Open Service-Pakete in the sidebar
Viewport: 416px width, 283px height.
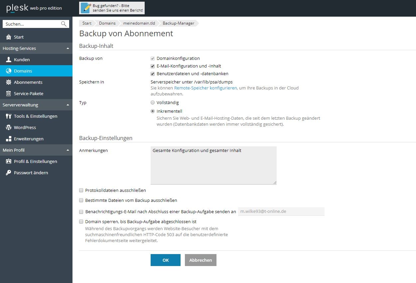36,93
